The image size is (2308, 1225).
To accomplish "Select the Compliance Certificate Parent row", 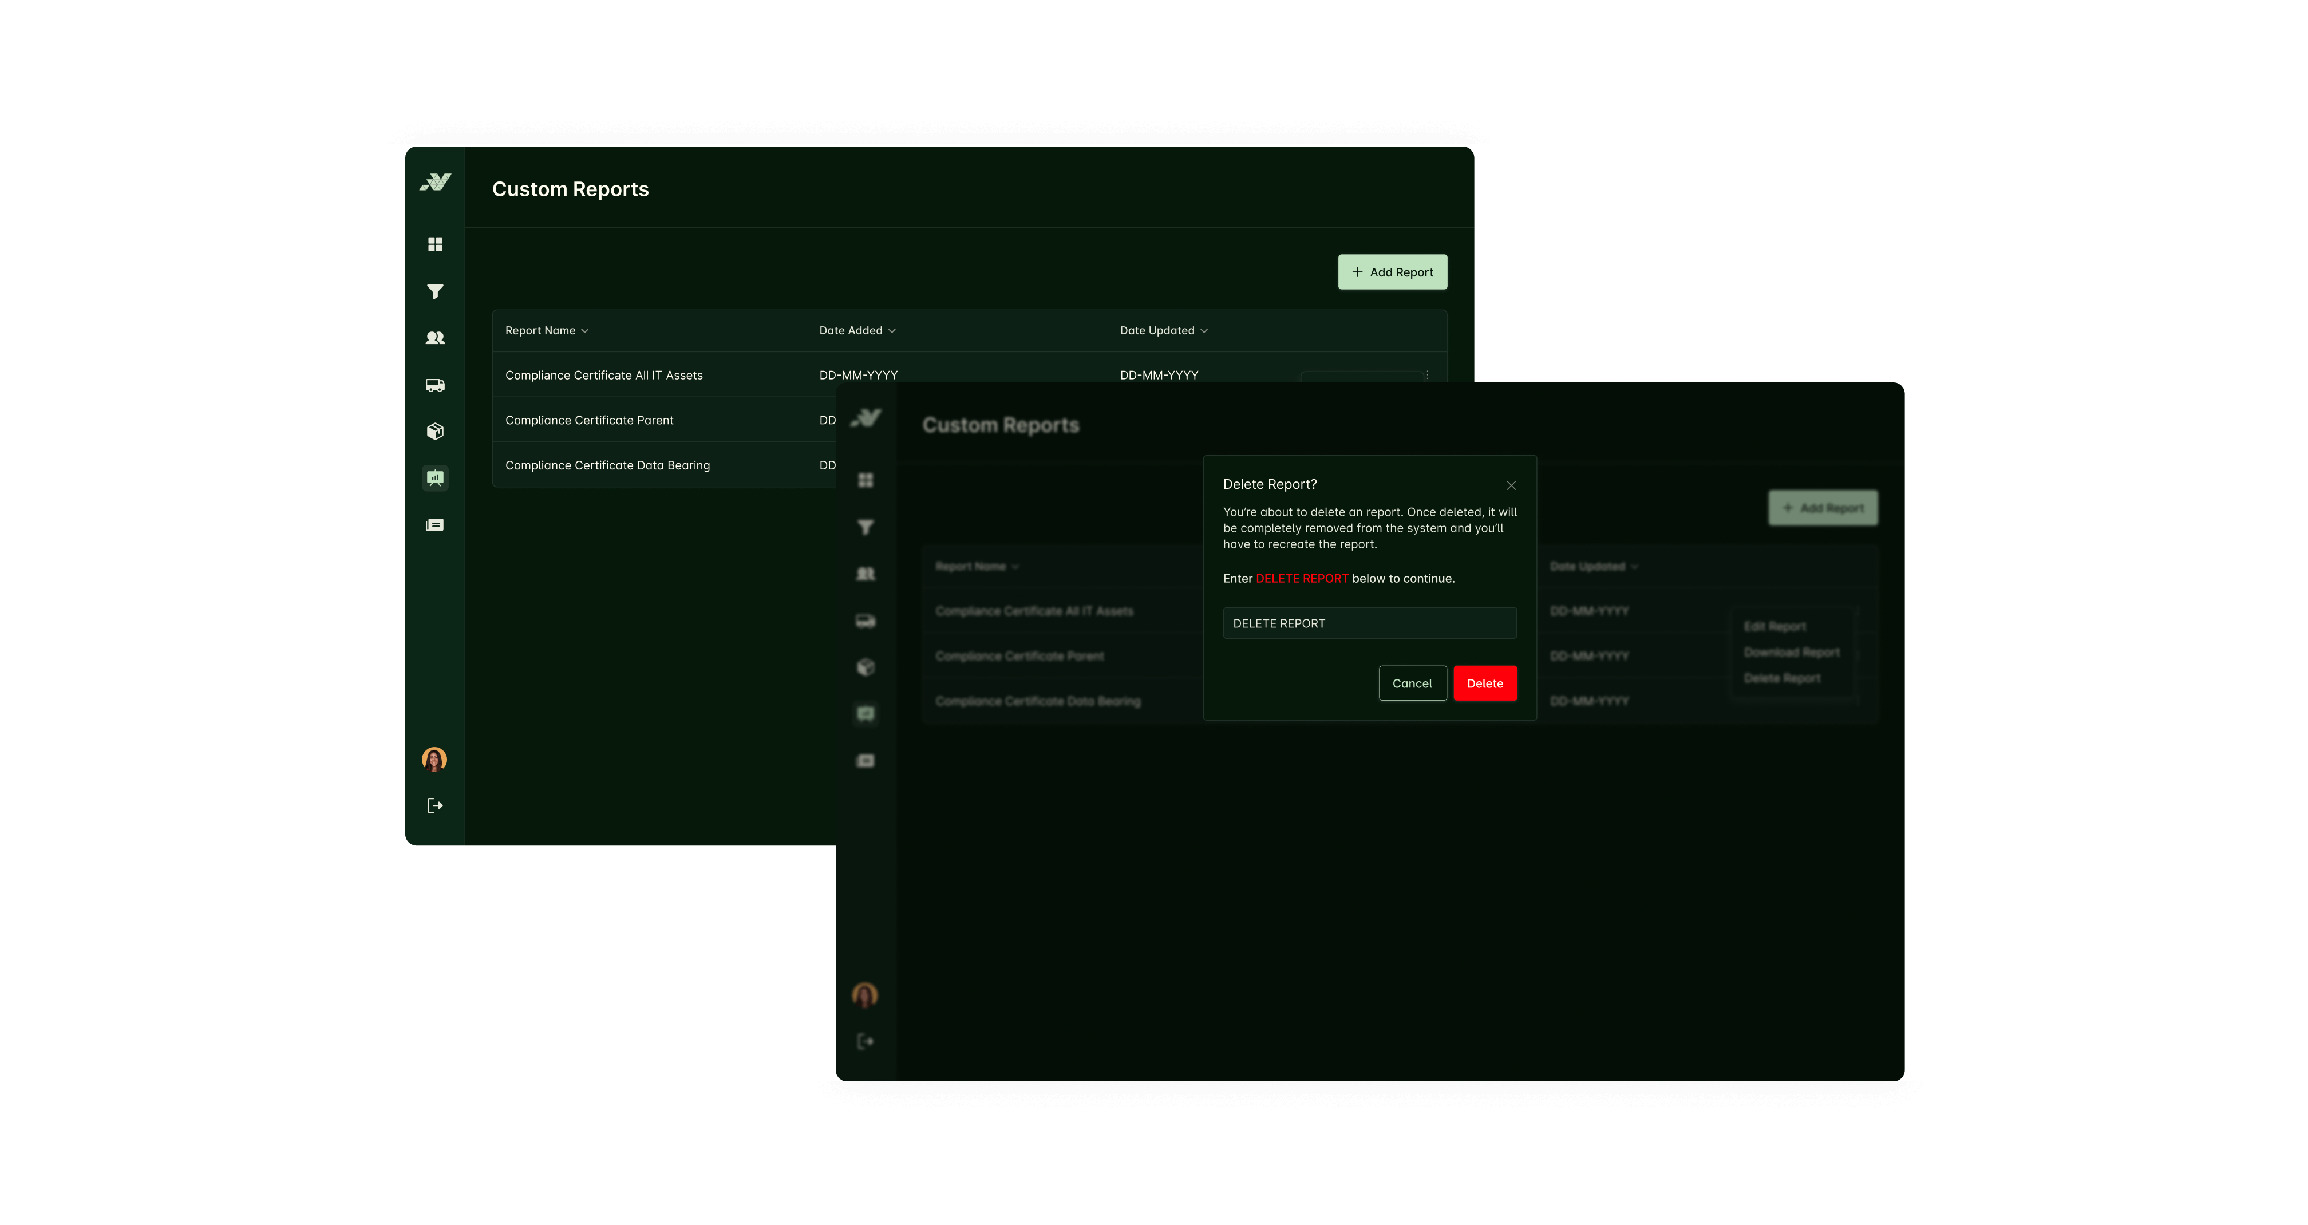I will pyautogui.click(x=590, y=420).
